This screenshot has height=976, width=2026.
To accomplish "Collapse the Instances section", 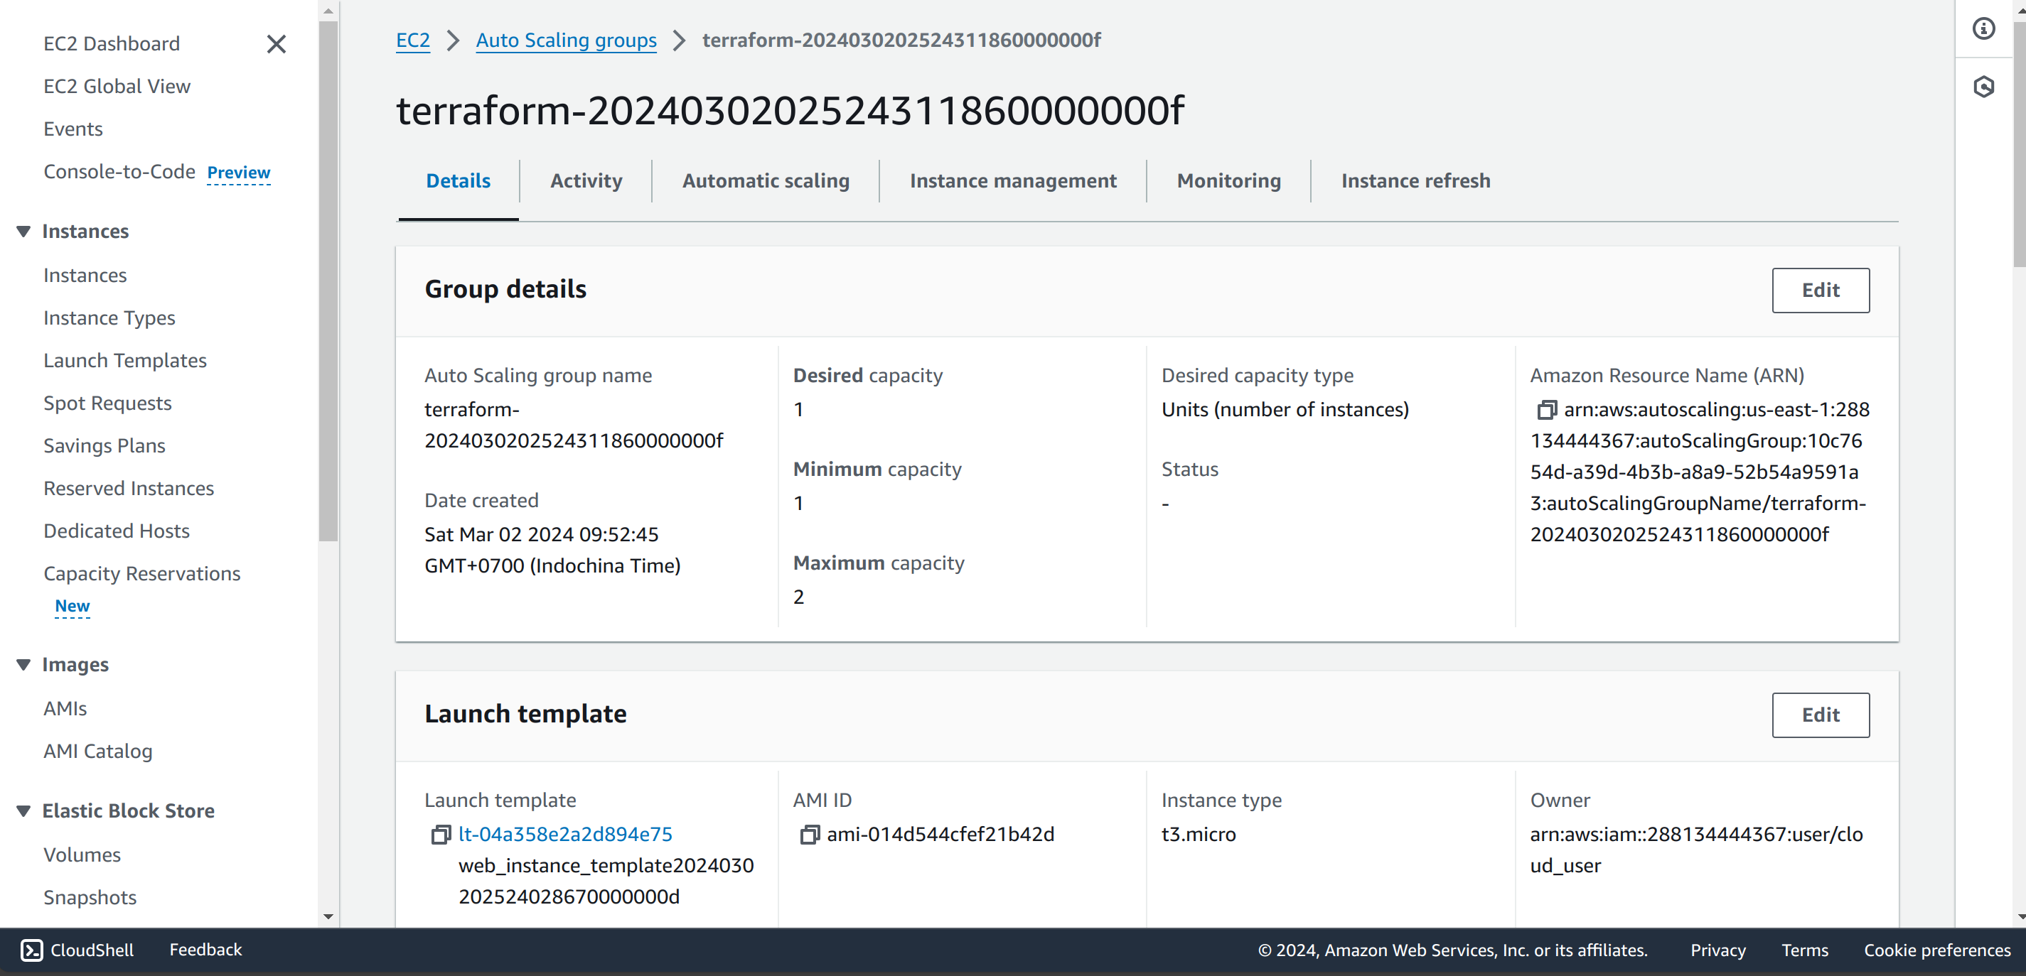I will tap(23, 230).
